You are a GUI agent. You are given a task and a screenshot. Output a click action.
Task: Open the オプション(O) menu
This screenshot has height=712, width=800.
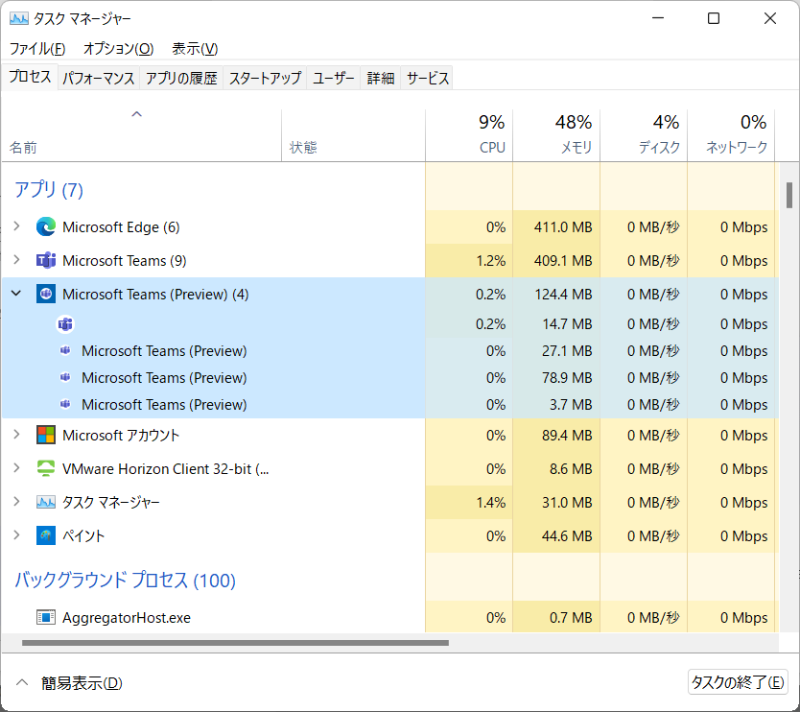point(118,49)
